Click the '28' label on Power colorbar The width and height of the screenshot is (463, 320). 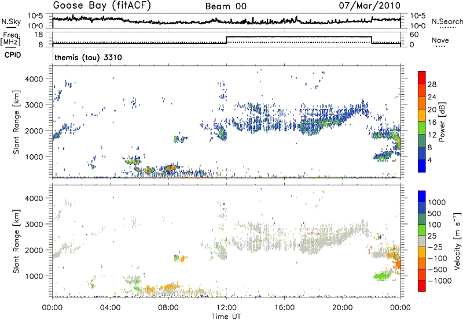432,84
